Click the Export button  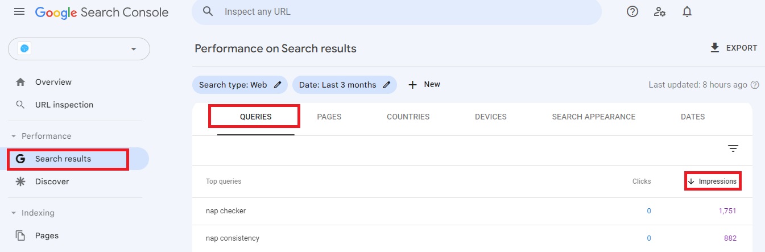734,48
